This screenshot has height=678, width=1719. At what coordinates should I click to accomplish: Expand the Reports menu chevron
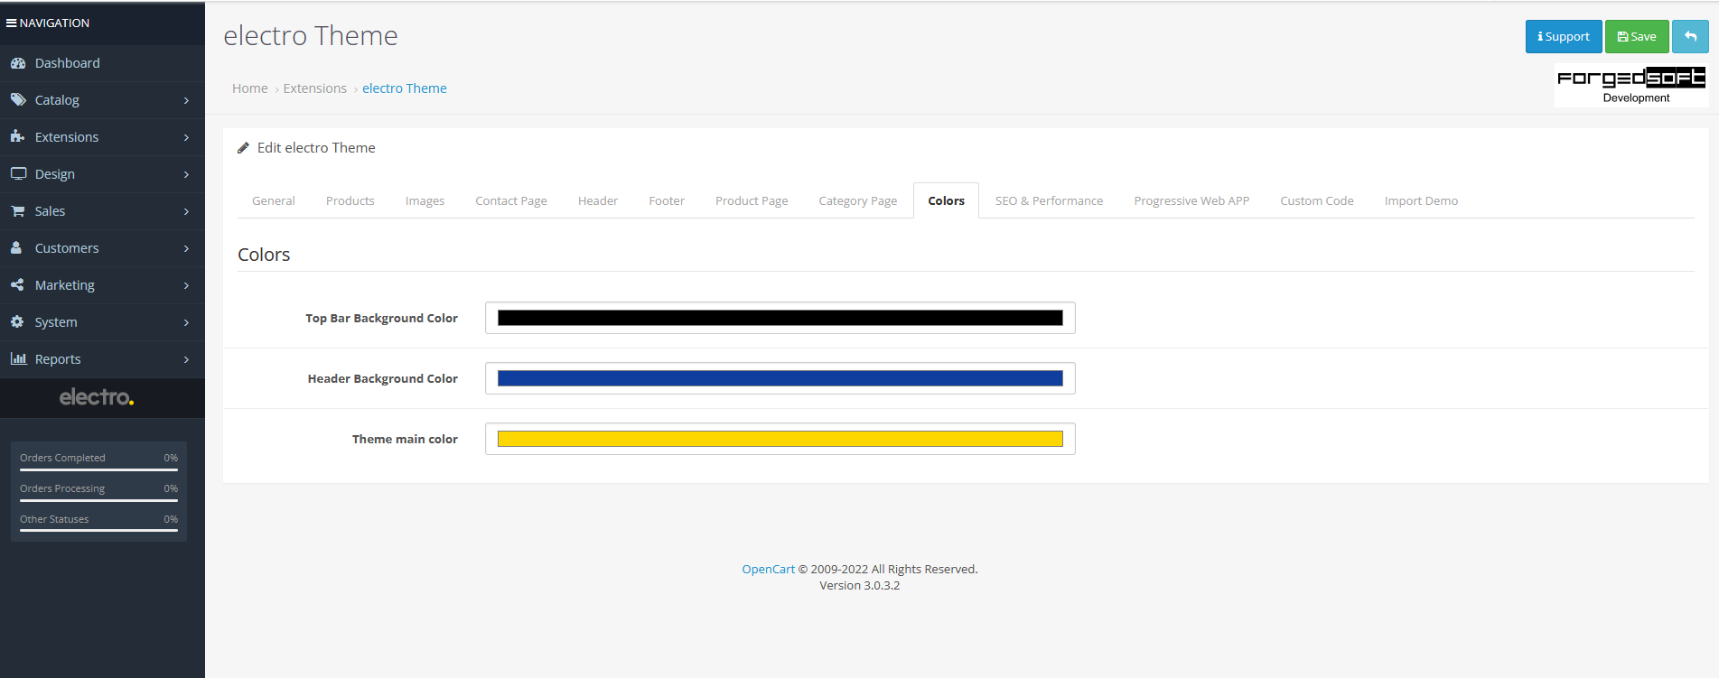pyautogui.click(x=186, y=359)
